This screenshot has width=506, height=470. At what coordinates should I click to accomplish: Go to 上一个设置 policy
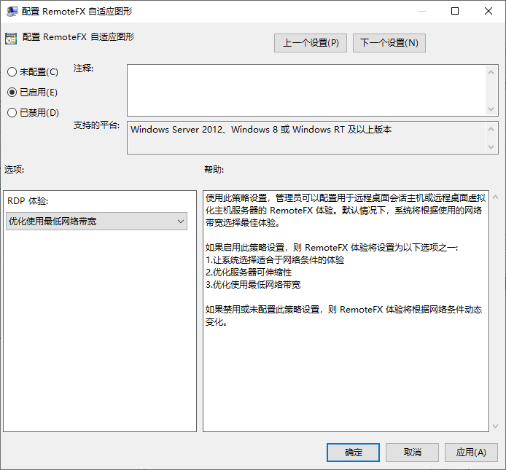click(311, 43)
